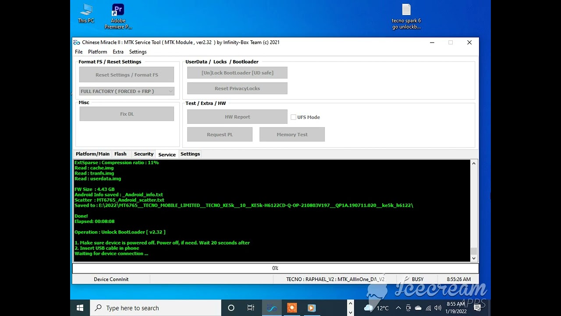Click Device ConnInit status cell

pyautogui.click(x=111, y=279)
